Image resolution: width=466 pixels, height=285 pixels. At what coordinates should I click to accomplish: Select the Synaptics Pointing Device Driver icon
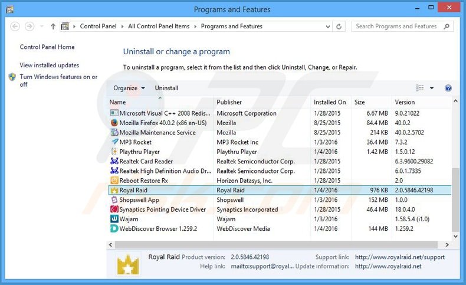coord(114,209)
